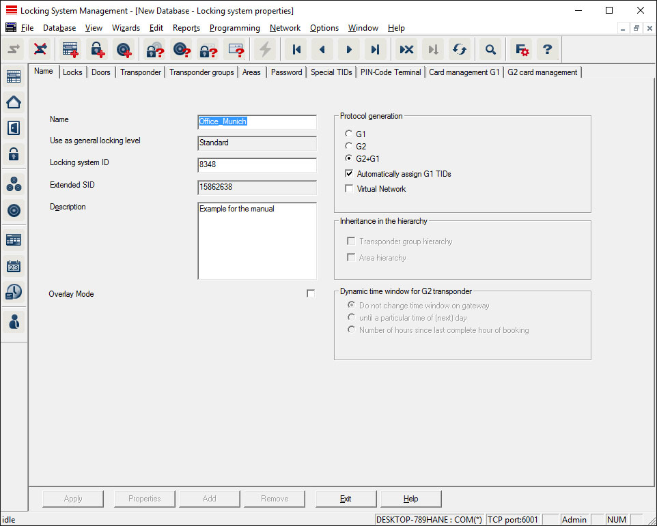This screenshot has height=526, width=657.
Task: Enable the Virtual Network checkbox
Action: [x=350, y=189]
